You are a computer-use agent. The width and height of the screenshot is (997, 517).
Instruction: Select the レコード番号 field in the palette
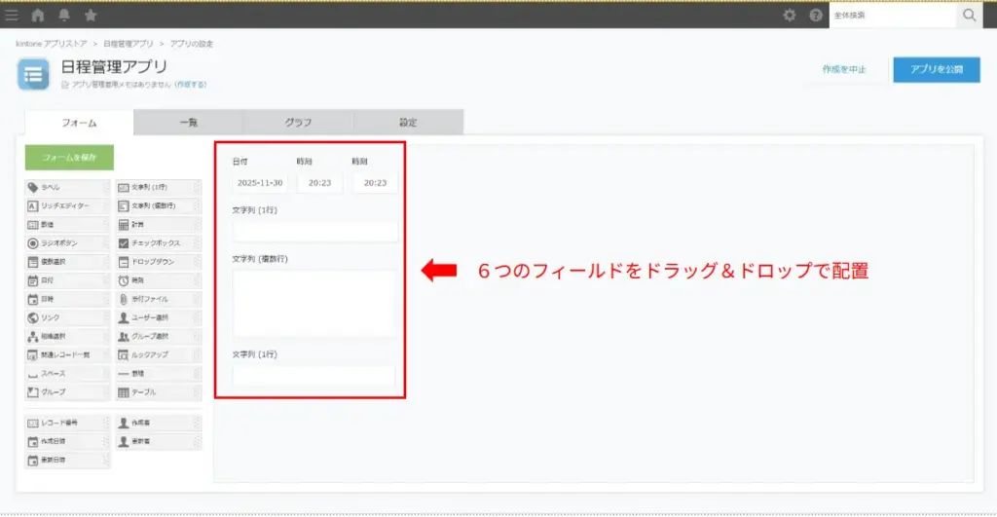67,423
